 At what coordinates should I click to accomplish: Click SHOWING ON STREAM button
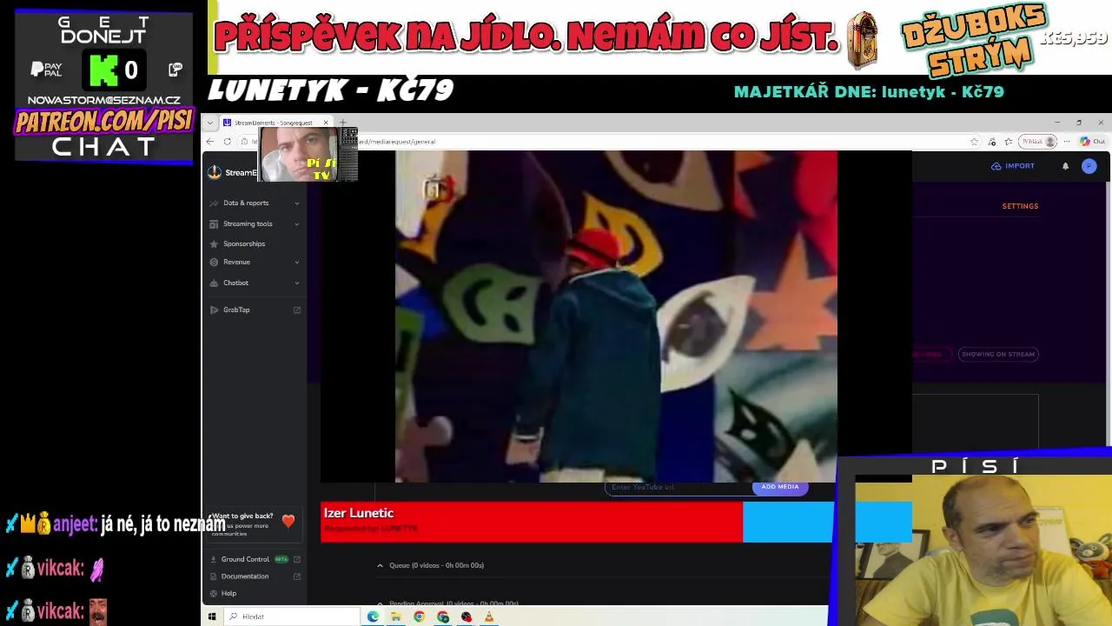click(x=998, y=355)
